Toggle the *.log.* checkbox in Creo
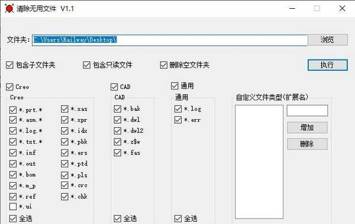355x224 pixels. [x=13, y=131]
